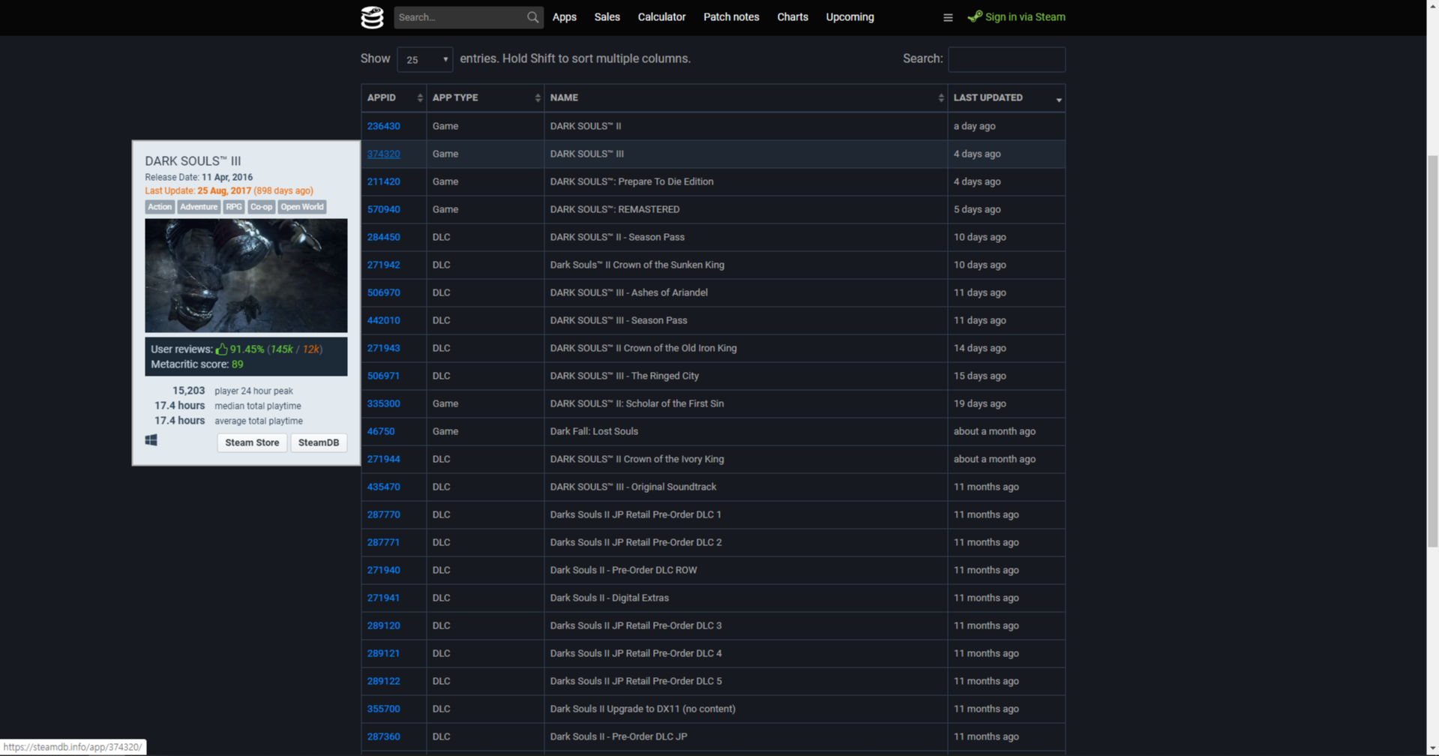This screenshot has height=756, width=1439.
Task: Open the Upcoming page
Action: pyautogui.click(x=850, y=17)
